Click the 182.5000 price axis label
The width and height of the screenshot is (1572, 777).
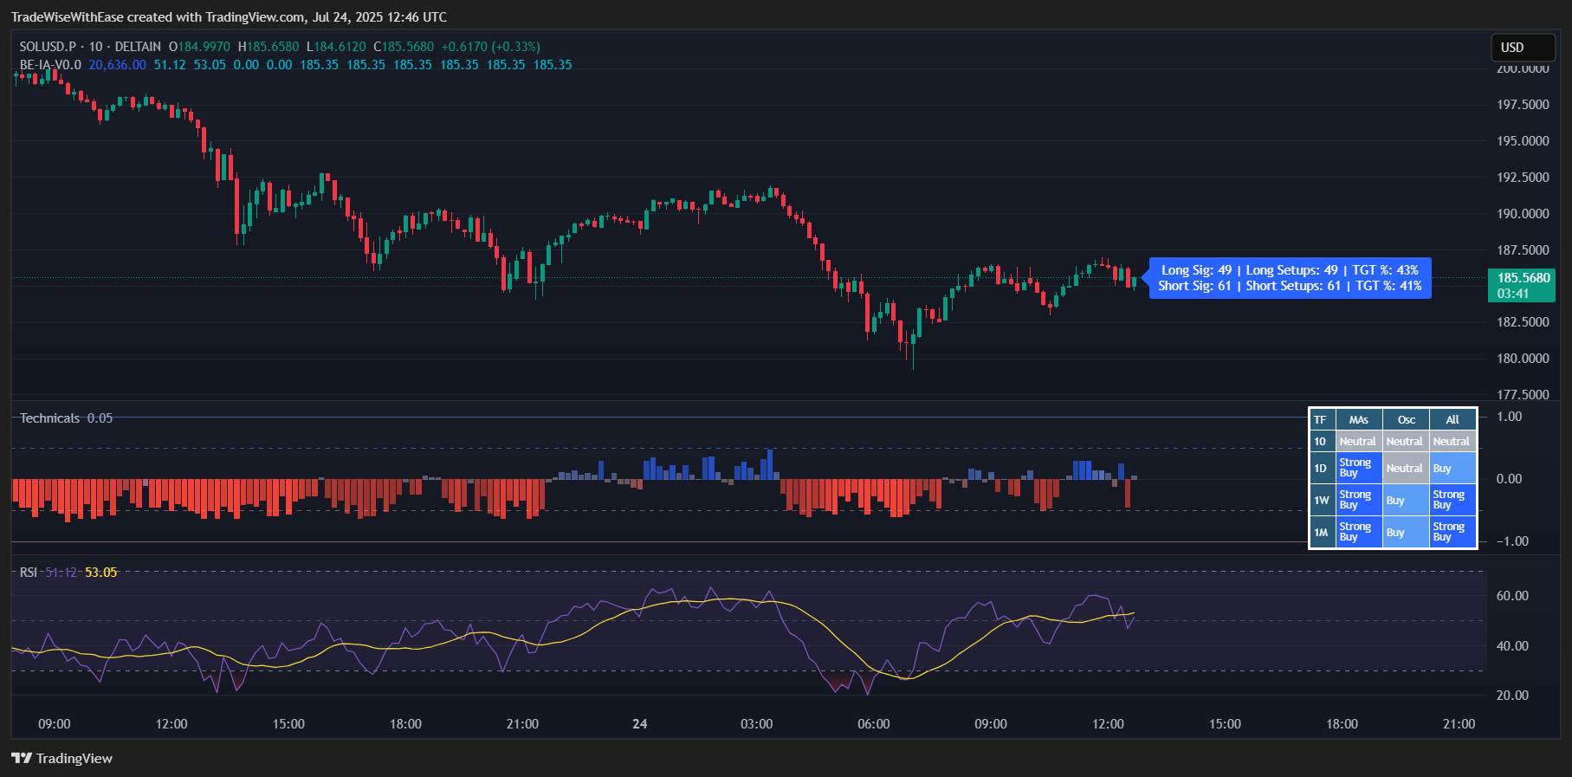1523,322
